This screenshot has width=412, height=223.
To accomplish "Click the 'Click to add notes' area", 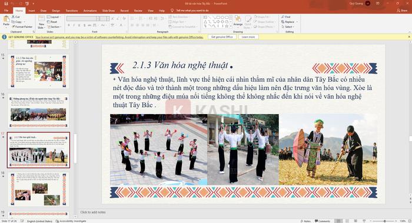I will [93, 212].
